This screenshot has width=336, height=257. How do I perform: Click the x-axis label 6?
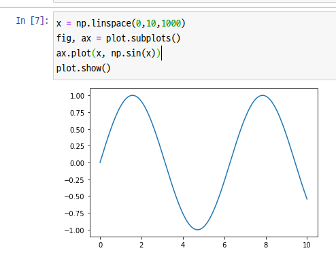coord(224,245)
